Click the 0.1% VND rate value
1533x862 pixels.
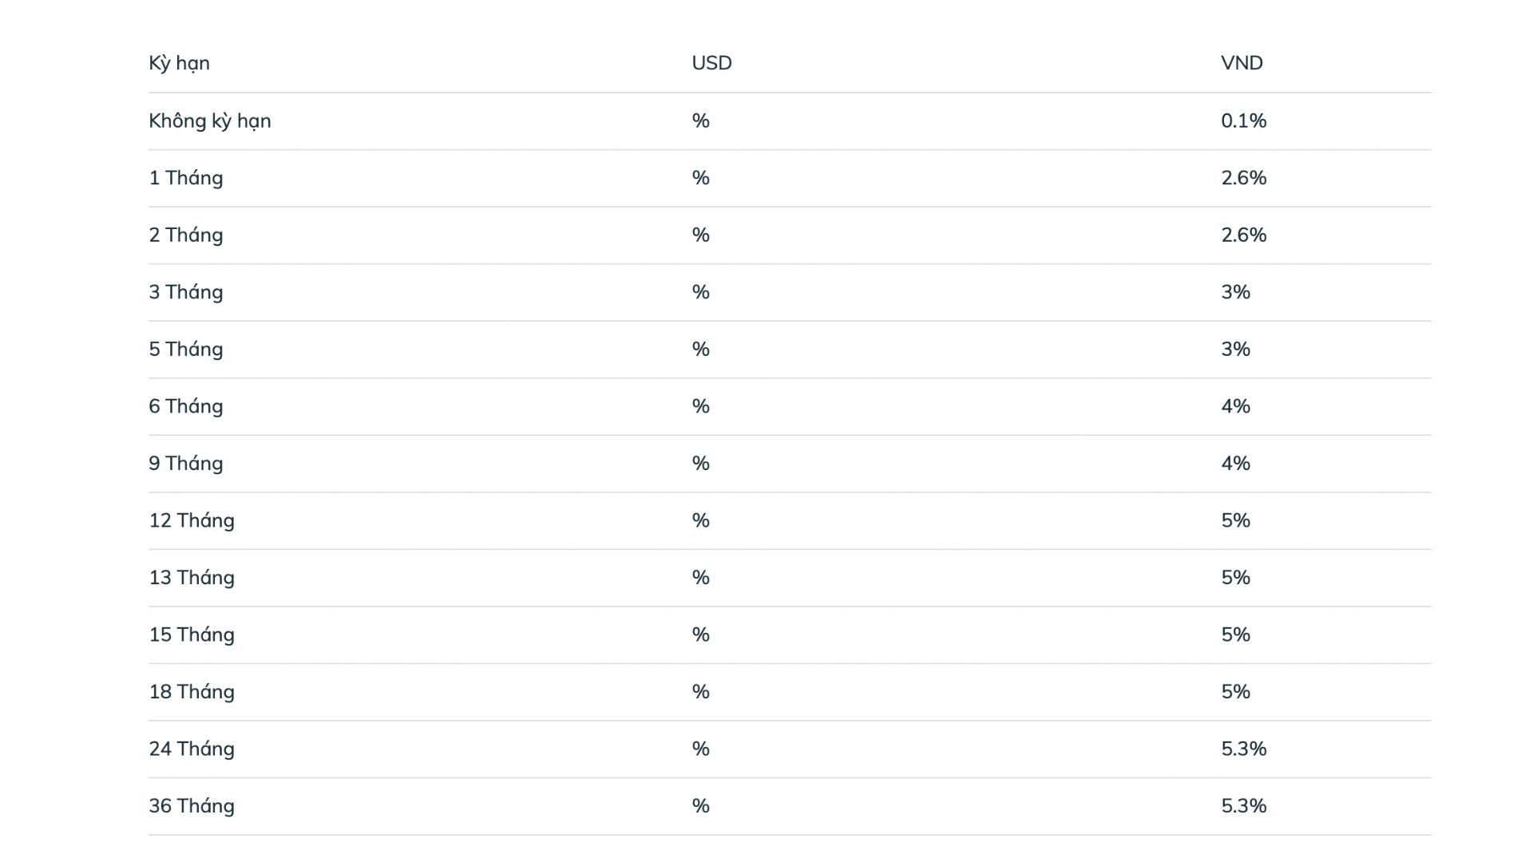tap(1243, 121)
